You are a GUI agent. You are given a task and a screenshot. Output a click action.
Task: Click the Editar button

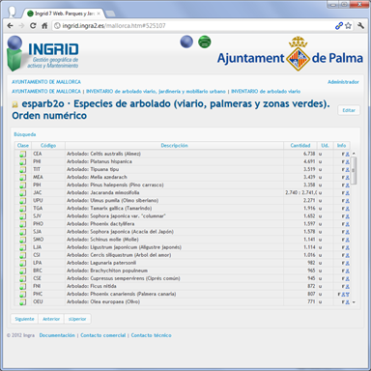point(349,110)
